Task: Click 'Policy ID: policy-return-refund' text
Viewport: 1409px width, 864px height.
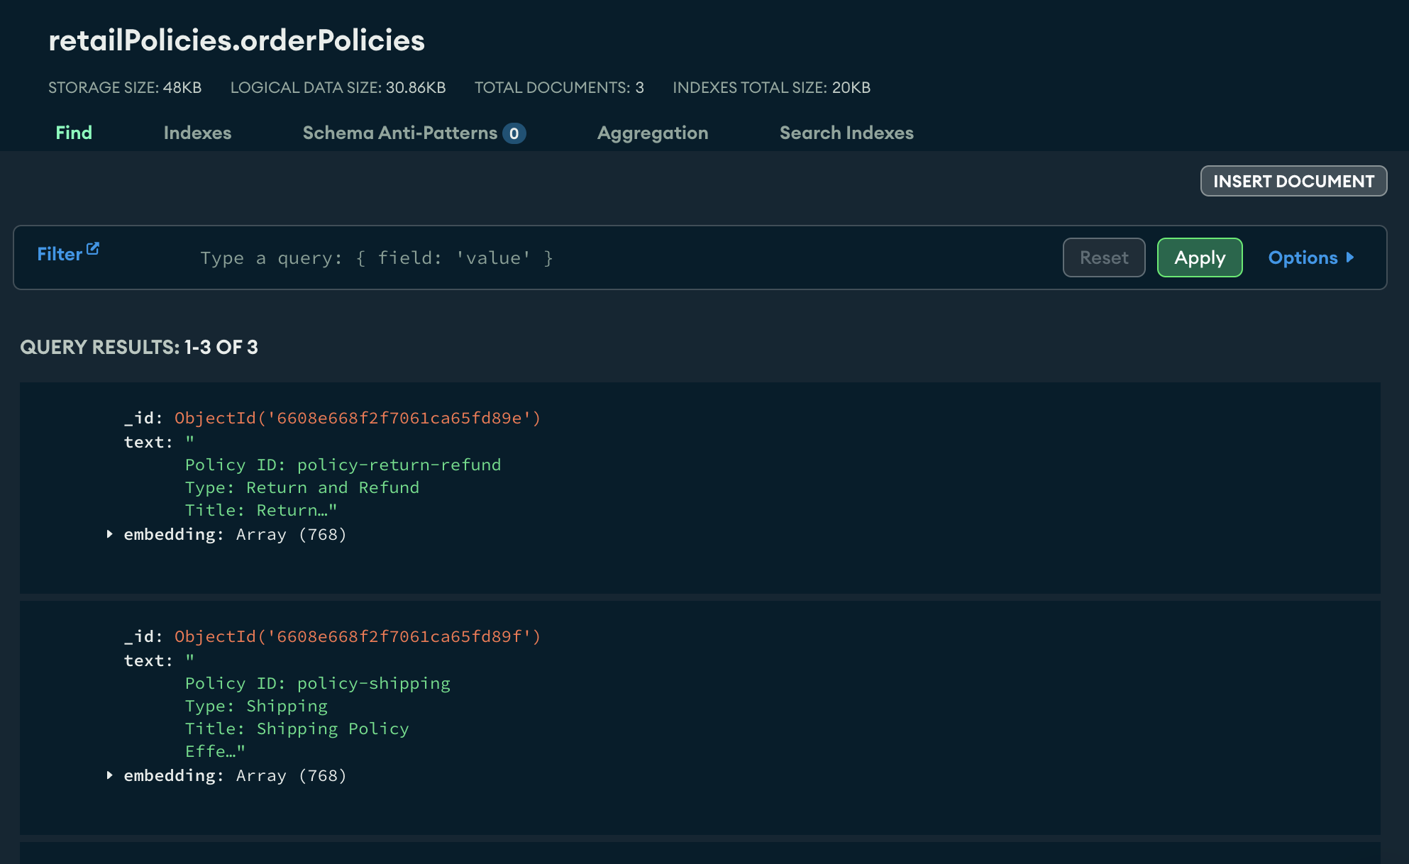Action: click(343, 465)
